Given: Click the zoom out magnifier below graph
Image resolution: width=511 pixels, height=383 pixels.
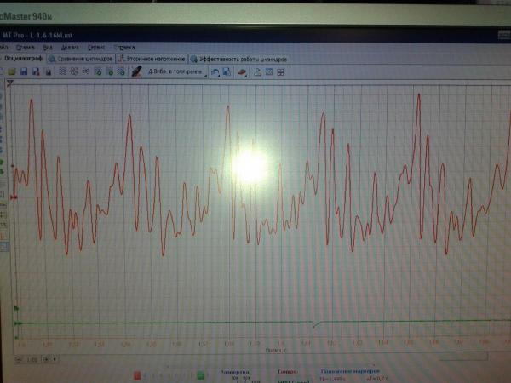Looking at the screenshot, I should (18, 359).
